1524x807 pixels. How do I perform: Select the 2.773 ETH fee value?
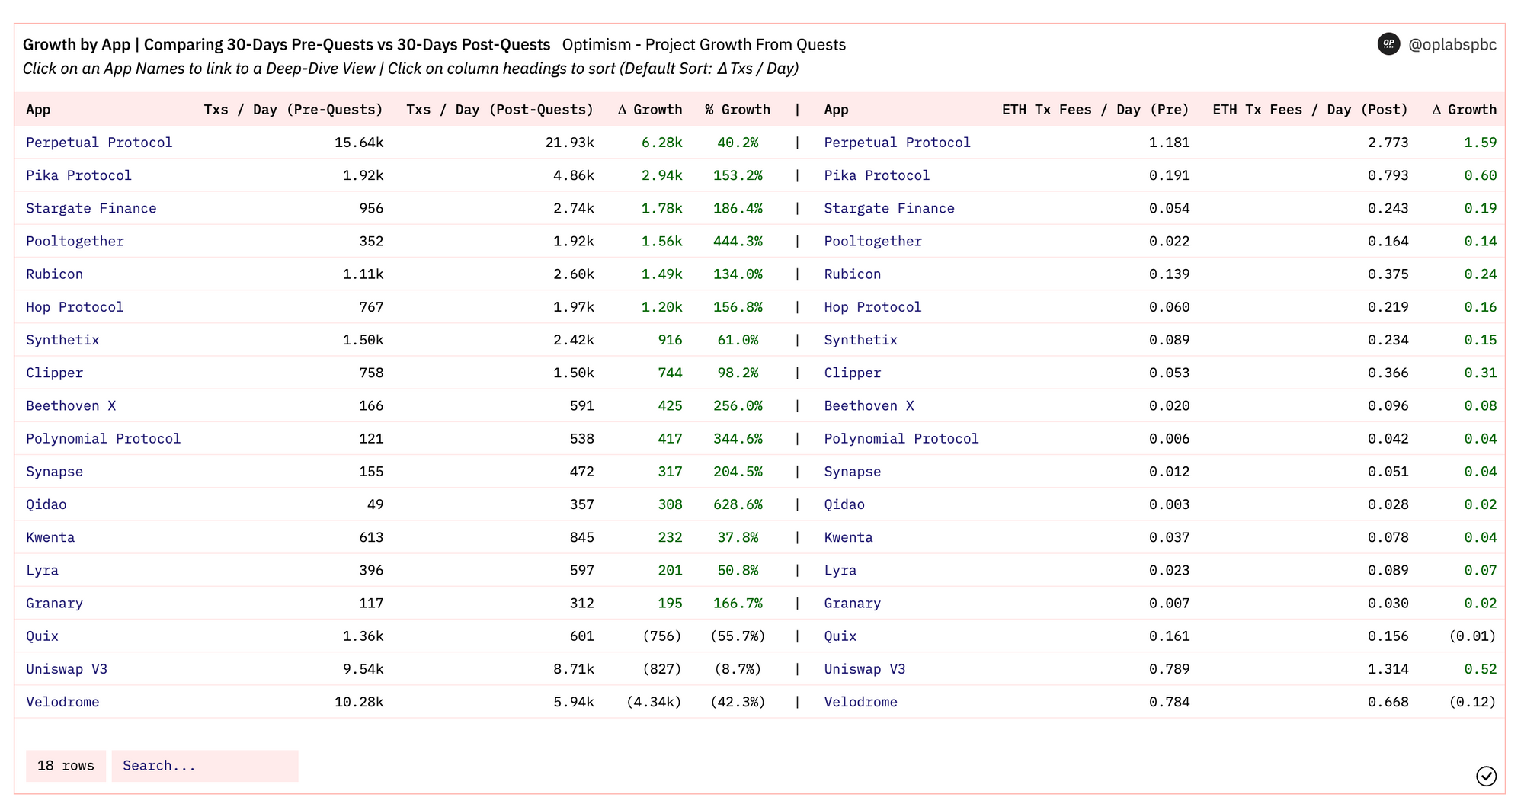coord(1388,143)
